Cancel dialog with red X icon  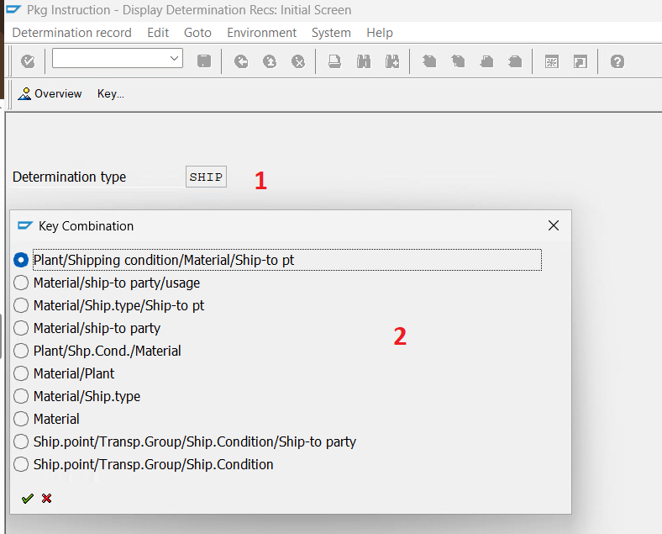[47, 498]
